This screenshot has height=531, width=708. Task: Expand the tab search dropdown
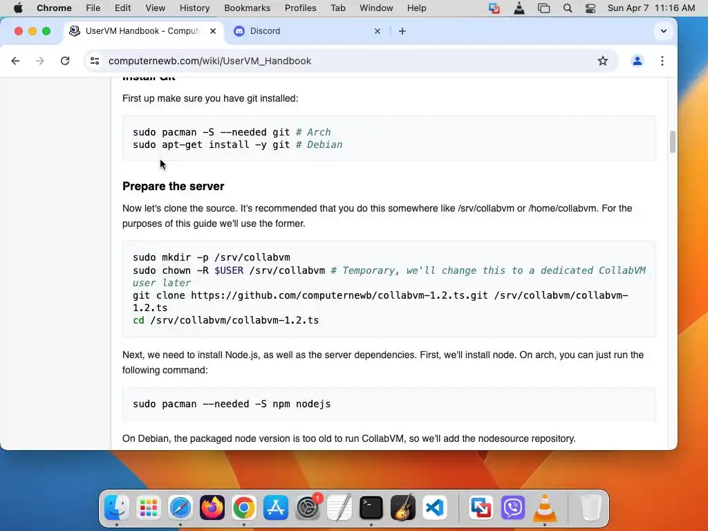pyautogui.click(x=663, y=31)
